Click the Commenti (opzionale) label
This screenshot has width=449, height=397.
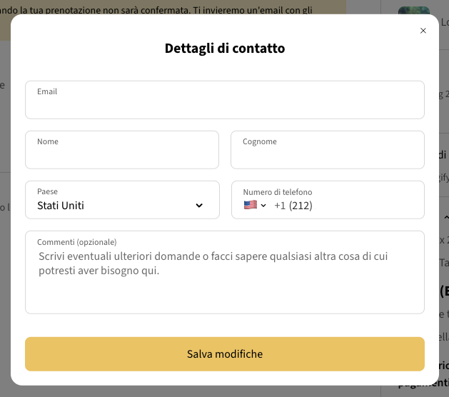(x=77, y=242)
